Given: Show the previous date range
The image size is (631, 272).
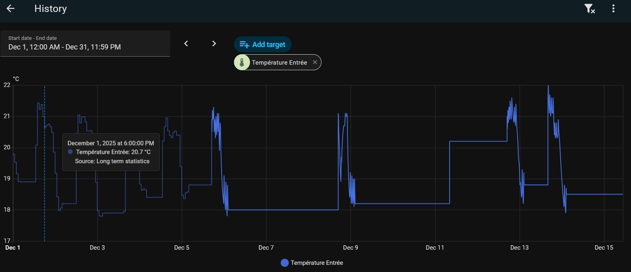Looking at the screenshot, I should [x=186, y=43].
